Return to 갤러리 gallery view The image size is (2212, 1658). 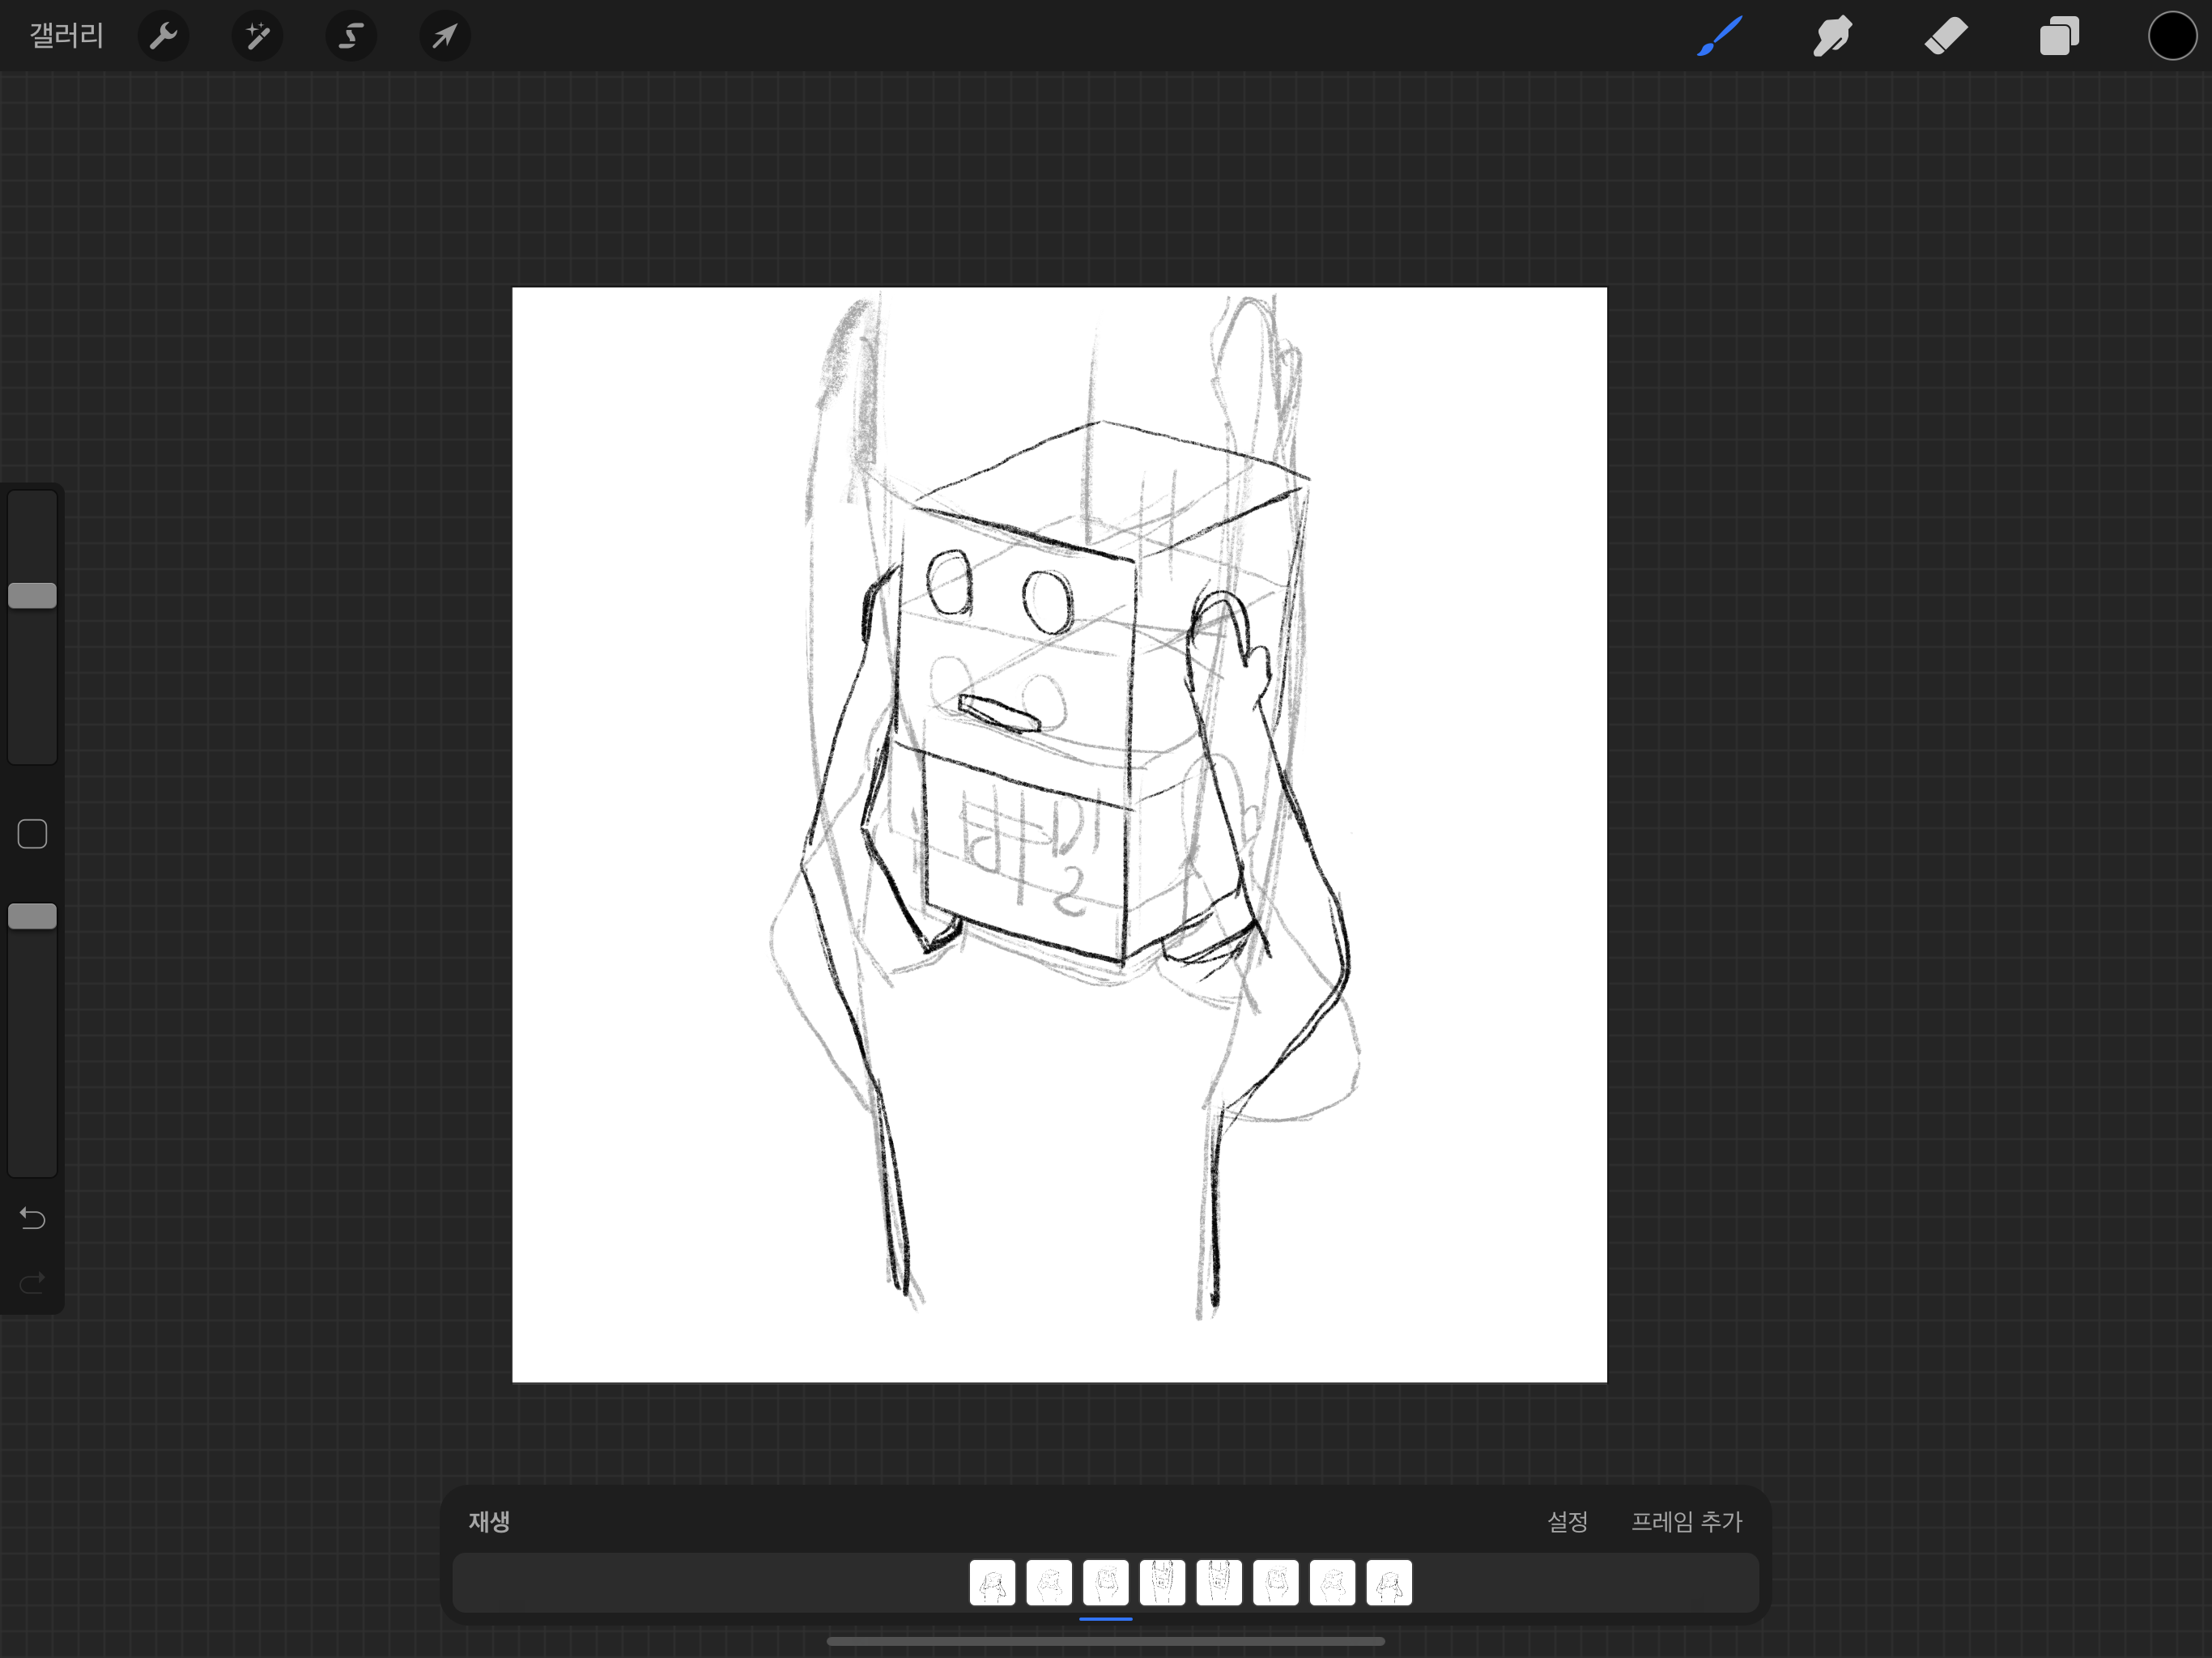[66, 37]
